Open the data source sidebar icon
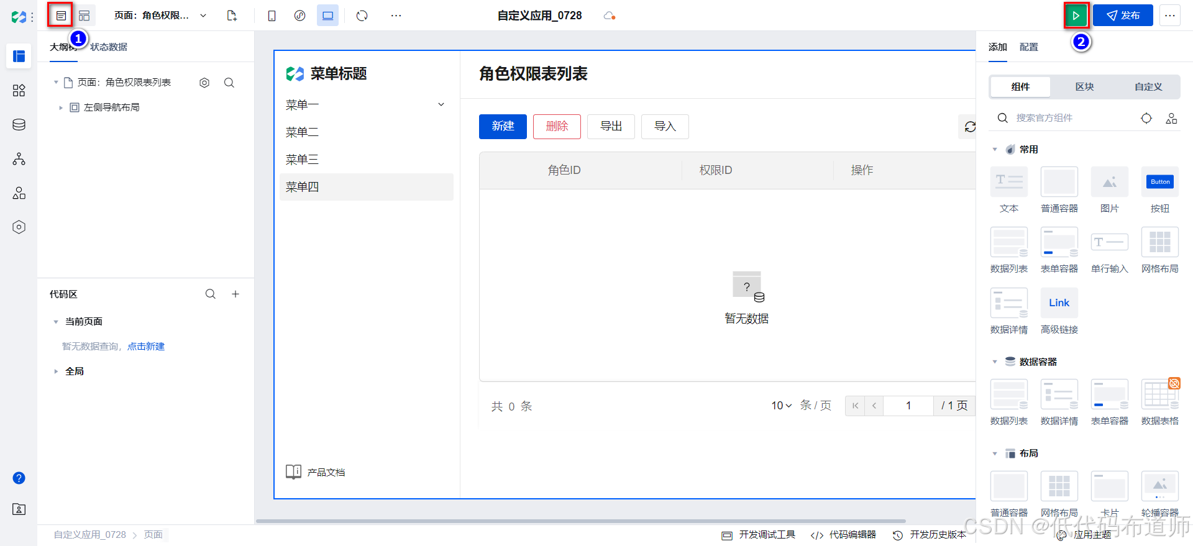 [19, 125]
